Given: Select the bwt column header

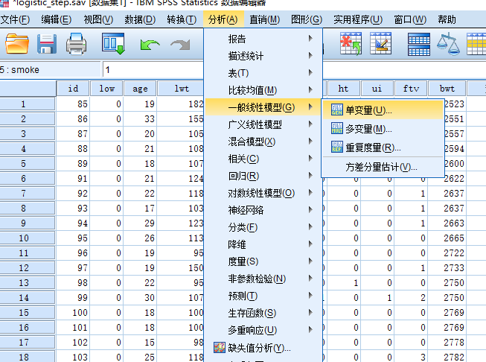Looking at the screenshot, I should point(447,89).
